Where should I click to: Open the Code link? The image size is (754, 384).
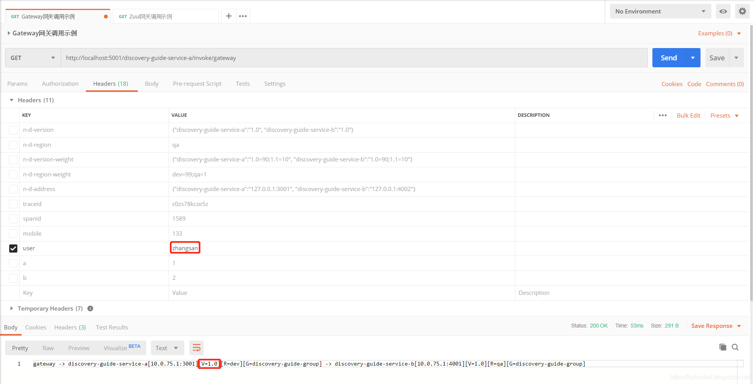(694, 84)
